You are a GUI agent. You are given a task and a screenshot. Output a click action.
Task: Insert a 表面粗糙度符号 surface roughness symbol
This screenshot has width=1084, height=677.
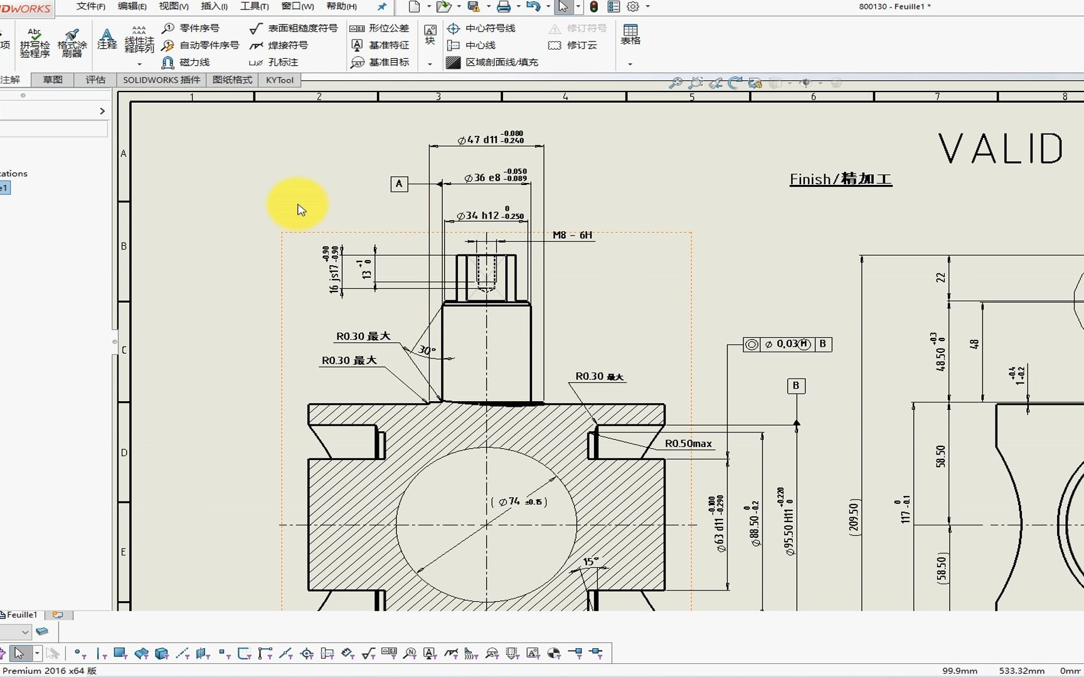[294, 28]
